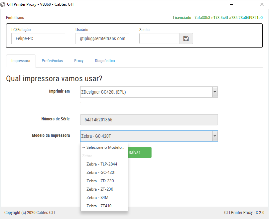
Task: Close the GTI Printer Proxy window
Action: coord(262,4)
